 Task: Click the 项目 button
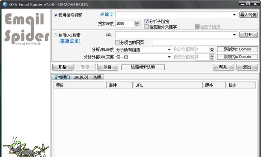tap(107, 67)
